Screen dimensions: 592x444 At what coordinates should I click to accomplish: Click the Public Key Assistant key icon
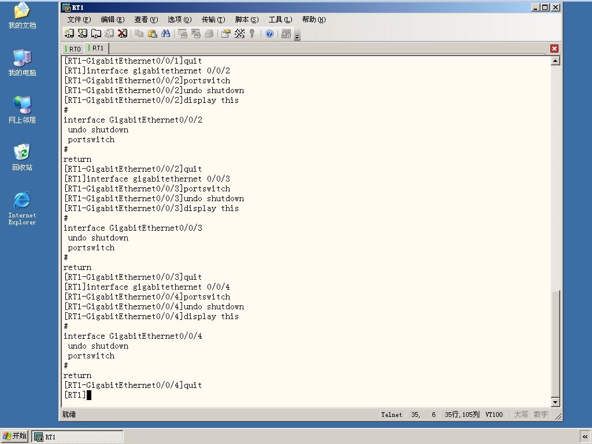tap(252, 34)
